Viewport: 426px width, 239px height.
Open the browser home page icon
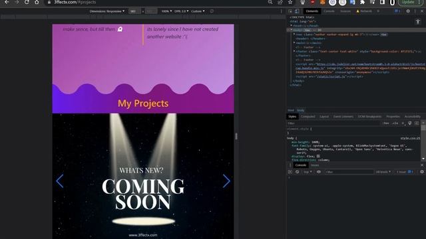(37, 2)
